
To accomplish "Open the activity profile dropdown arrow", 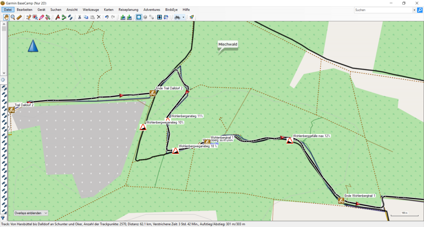I will tap(183, 17).
